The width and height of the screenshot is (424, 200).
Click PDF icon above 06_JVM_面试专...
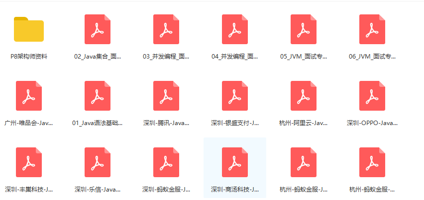(x=372, y=29)
